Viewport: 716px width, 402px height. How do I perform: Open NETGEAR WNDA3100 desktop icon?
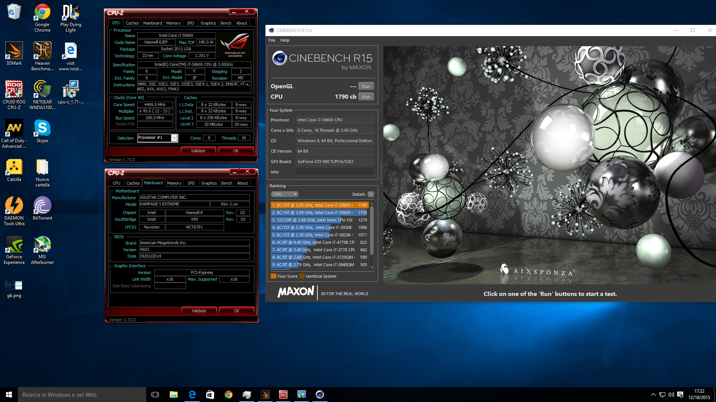click(x=42, y=95)
